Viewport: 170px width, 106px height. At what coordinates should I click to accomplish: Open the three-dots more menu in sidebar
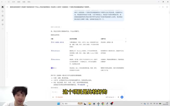point(3,29)
